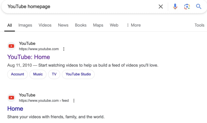Click the 'Aug 11, 2010' date text
Viewport: 207px width, 123px height.
pyautogui.click(x=20, y=65)
